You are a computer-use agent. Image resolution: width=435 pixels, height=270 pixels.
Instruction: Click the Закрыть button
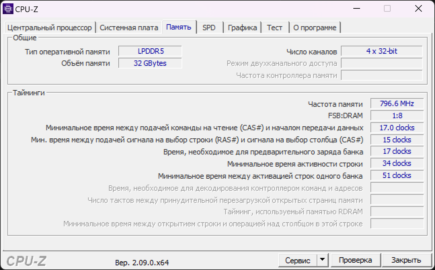click(x=406, y=260)
